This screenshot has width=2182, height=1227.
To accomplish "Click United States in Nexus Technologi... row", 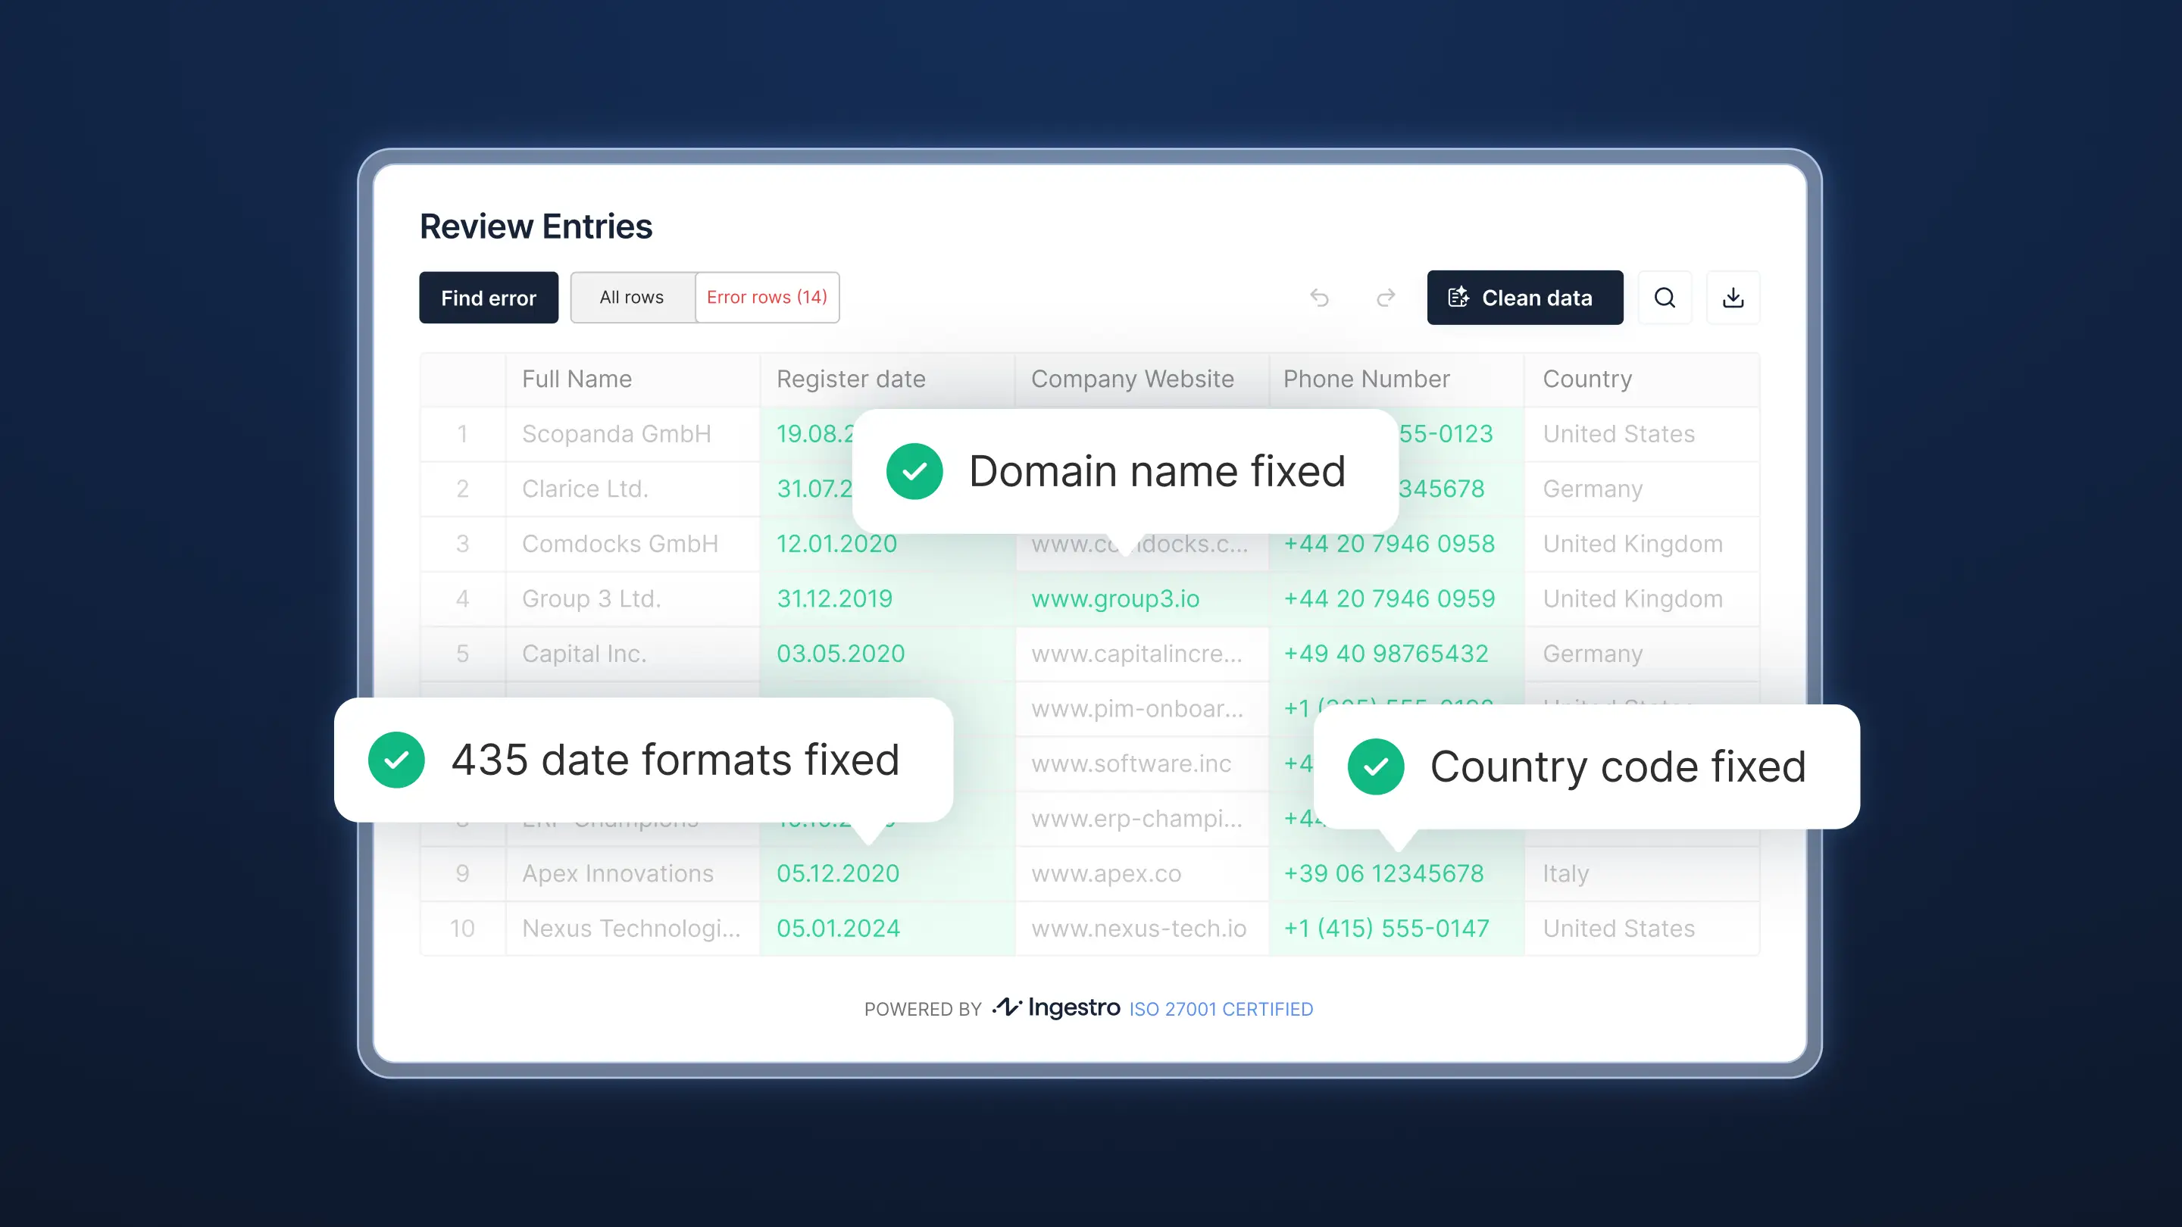I will tap(1642, 929).
